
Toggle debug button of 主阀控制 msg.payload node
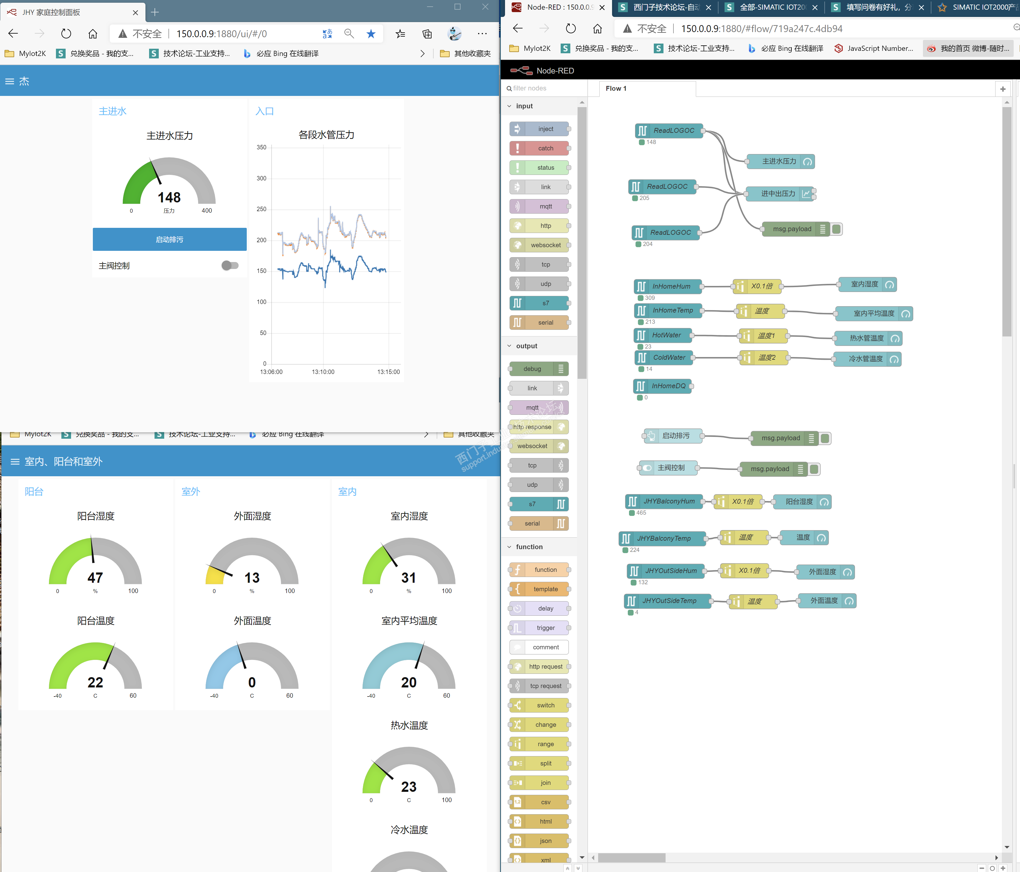click(814, 469)
